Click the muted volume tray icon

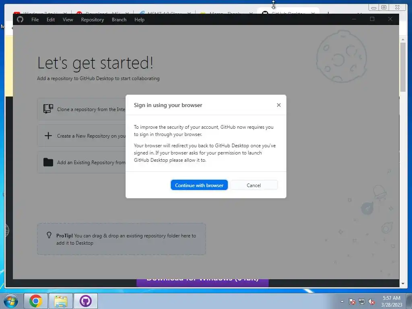pos(371,301)
